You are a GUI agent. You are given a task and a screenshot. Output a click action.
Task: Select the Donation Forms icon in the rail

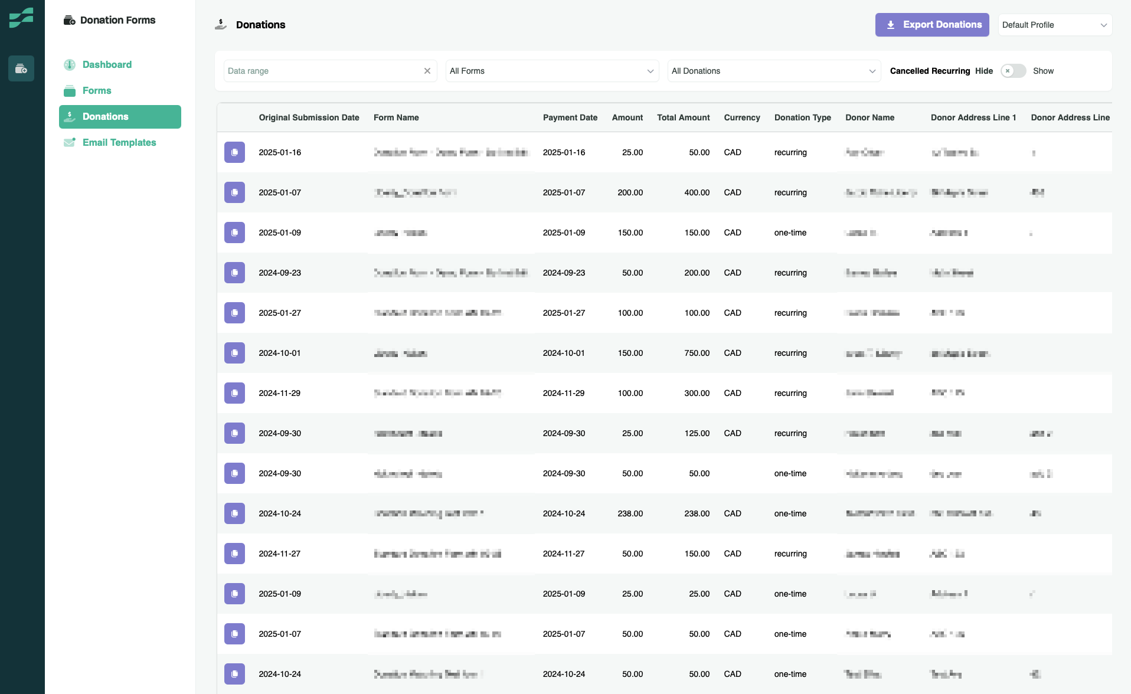coord(21,68)
